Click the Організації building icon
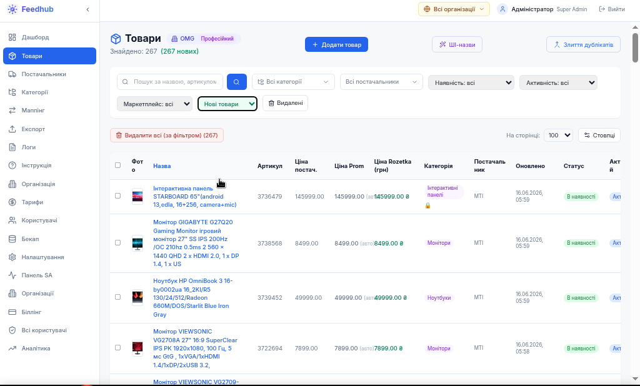The height and width of the screenshot is (386, 640). point(12,294)
